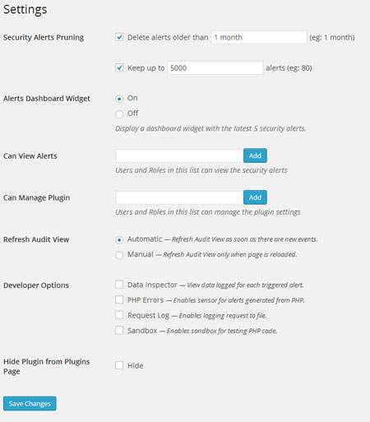
Task: Click the 5000 alerts limit field
Action: [x=215, y=67]
